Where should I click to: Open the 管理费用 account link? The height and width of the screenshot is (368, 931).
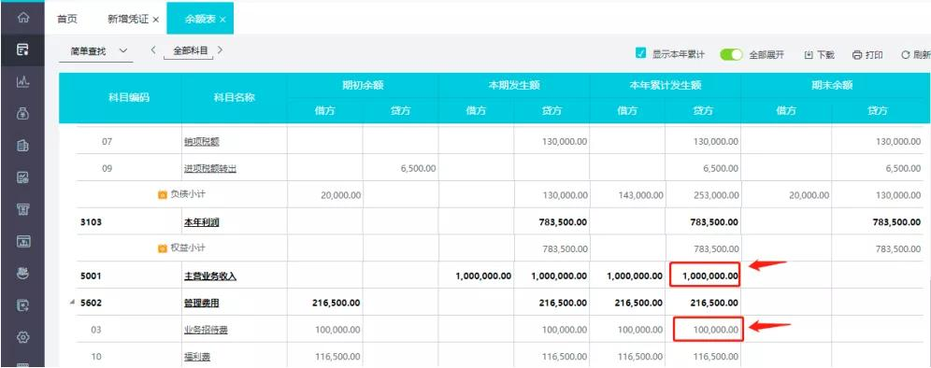202,303
